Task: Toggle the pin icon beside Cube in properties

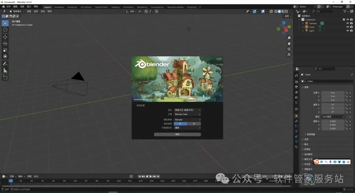Action: 352,75
